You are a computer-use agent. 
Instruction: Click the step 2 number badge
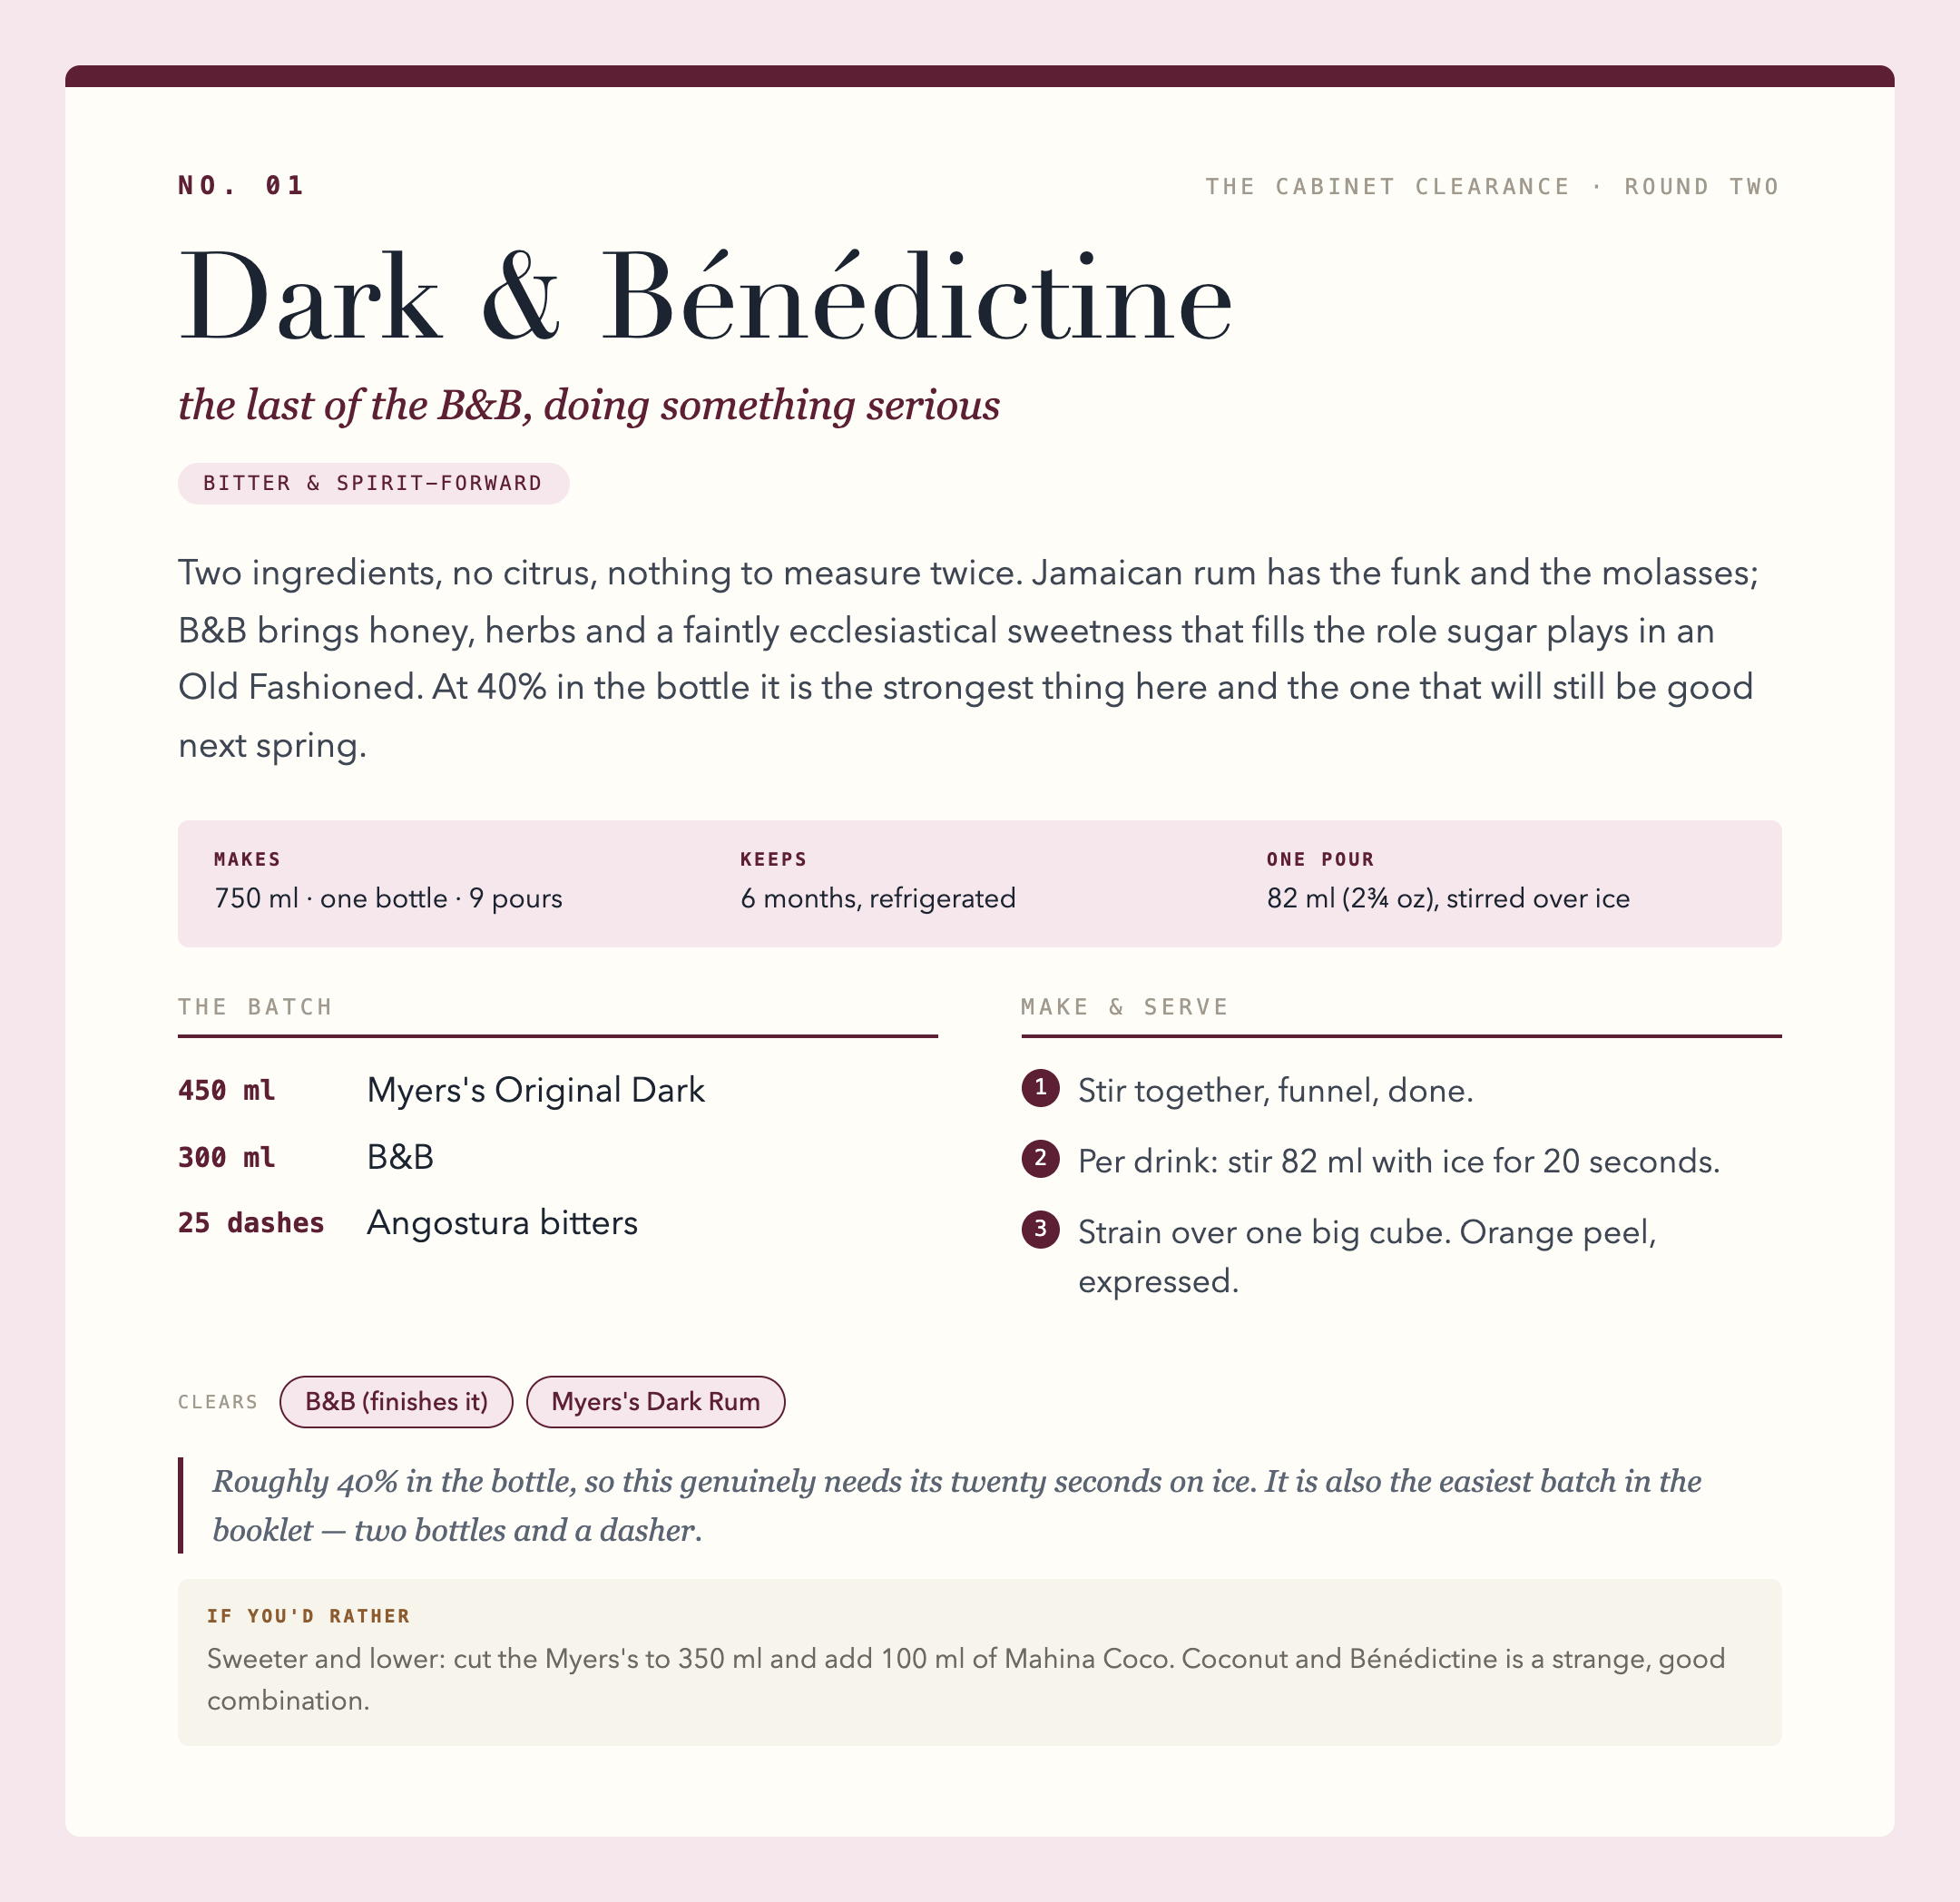pos(1040,1159)
